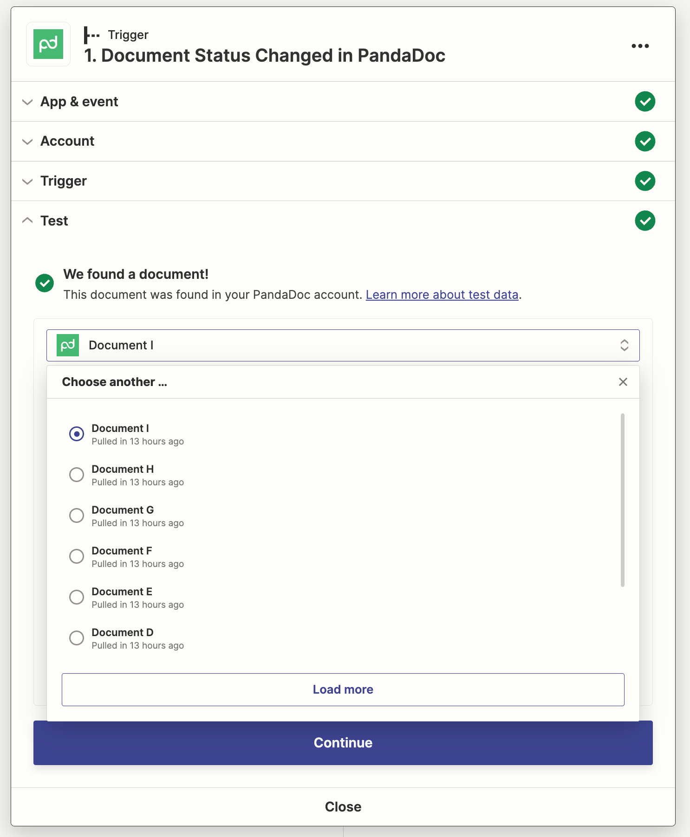Viewport: 690px width, 837px height.
Task: Select the Document E radio button
Action: coord(77,597)
